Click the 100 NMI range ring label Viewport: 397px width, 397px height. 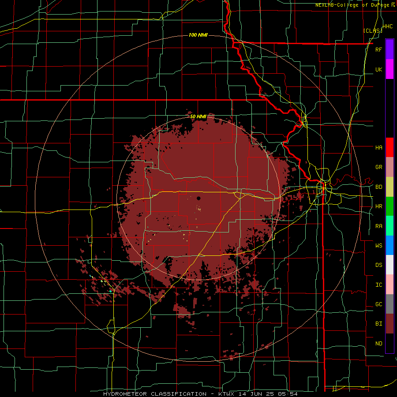(x=198, y=35)
